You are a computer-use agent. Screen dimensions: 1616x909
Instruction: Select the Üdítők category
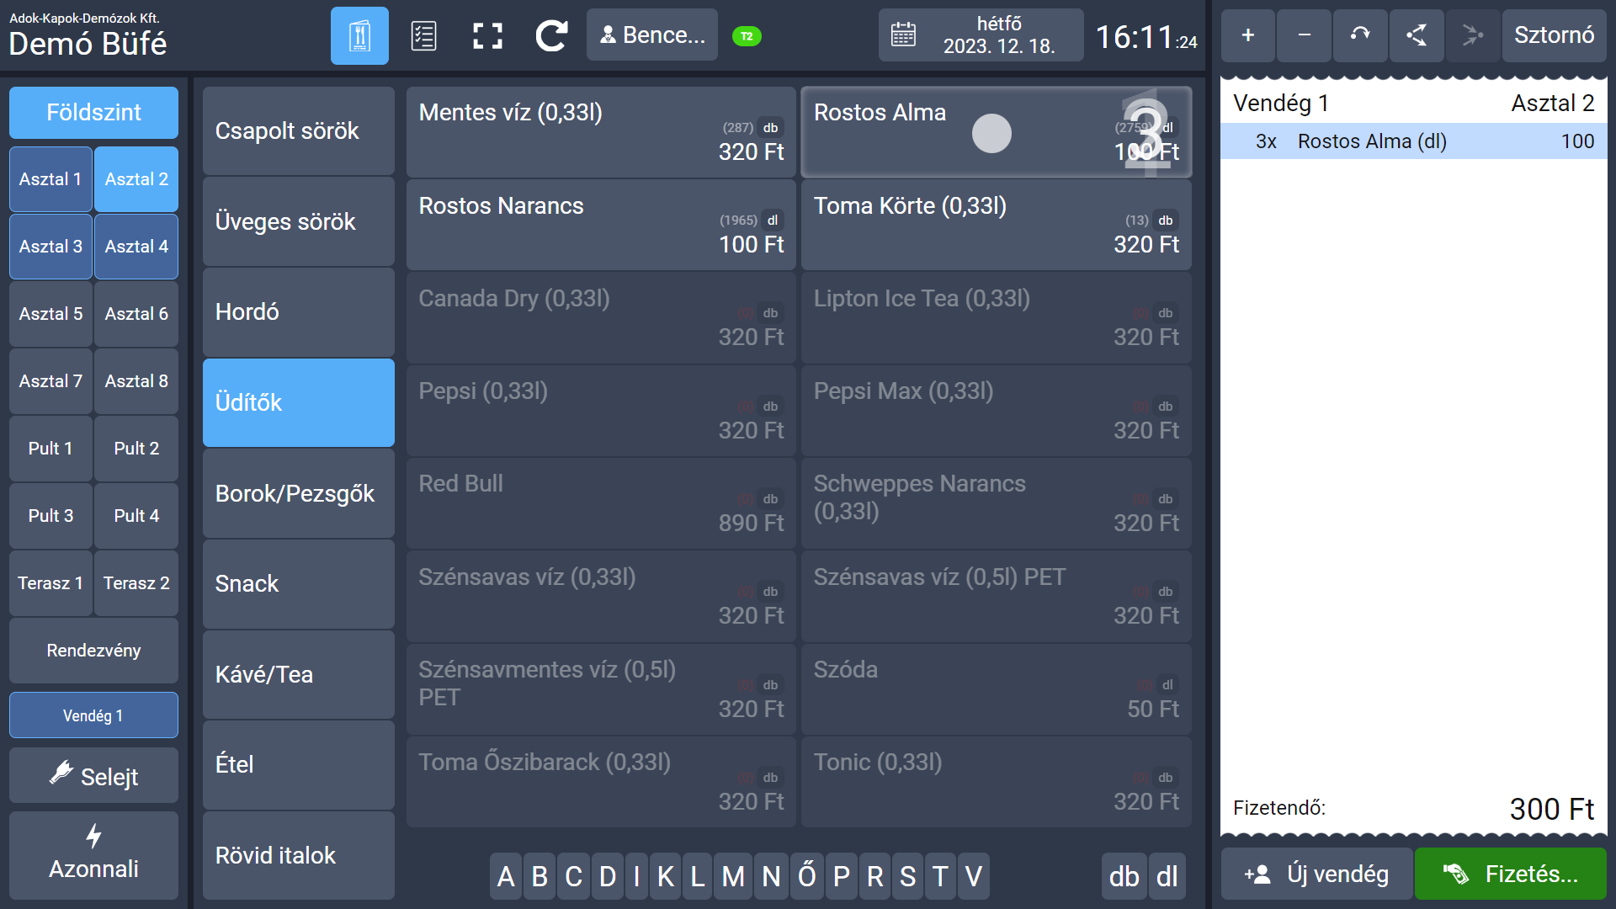[x=299, y=403]
